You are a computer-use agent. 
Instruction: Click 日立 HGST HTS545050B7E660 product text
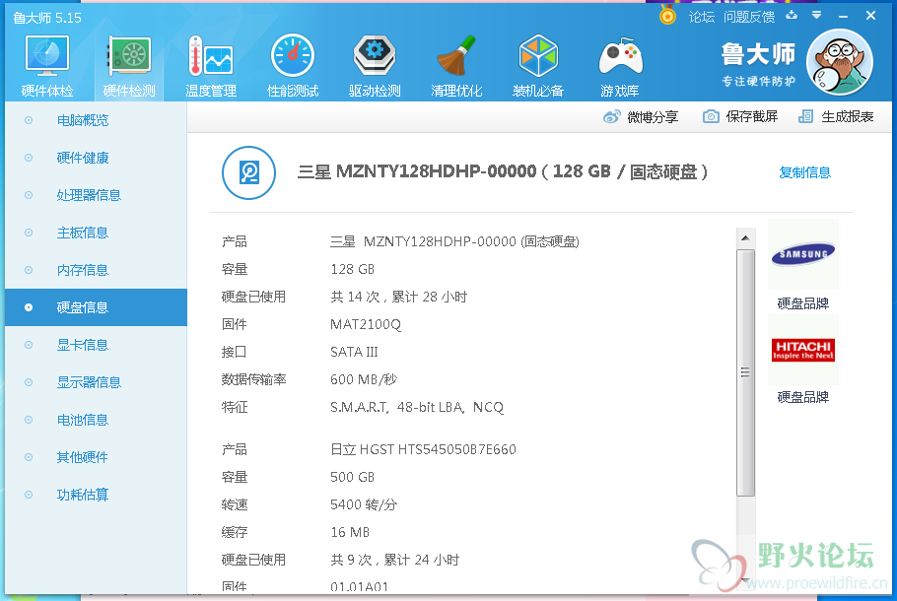[423, 449]
